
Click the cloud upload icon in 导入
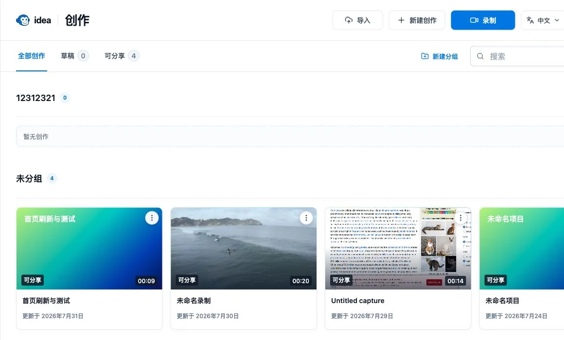[x=349, y=20]
